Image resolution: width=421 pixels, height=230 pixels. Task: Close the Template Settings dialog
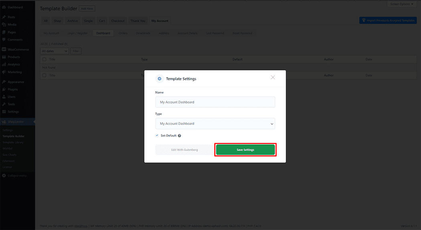273,77
